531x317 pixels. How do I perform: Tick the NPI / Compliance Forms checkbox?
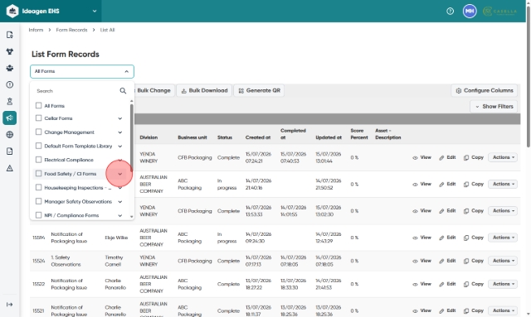point(39,215)
